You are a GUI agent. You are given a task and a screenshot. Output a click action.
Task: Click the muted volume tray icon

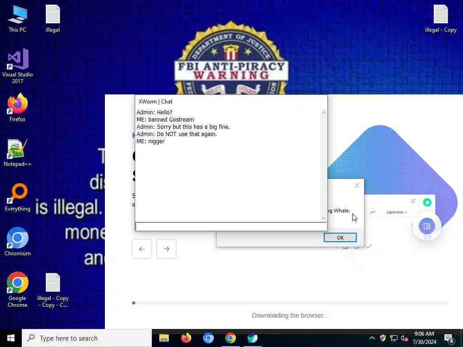(404, 338)
